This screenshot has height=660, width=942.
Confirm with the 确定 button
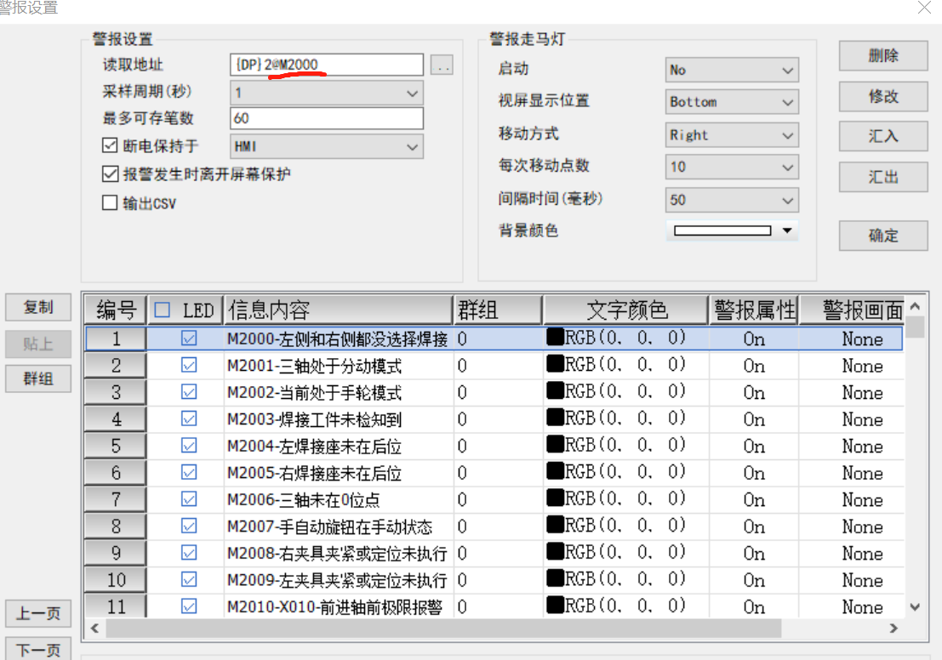882,236
